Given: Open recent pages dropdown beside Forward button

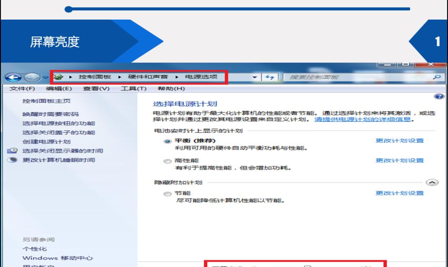Looking at the screenshot, I should (45, 77).
